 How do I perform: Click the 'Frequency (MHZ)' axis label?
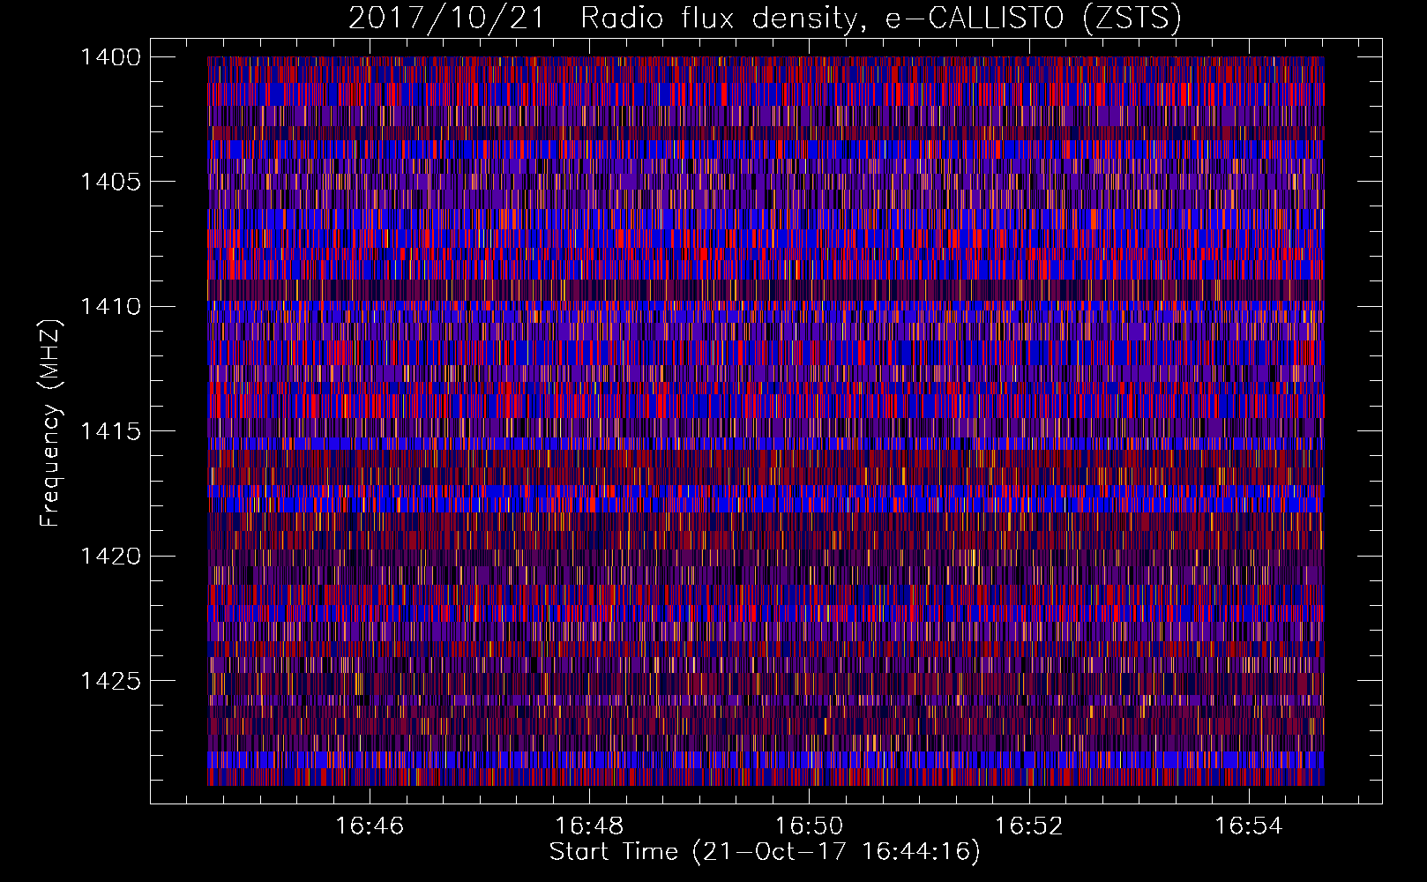[51, 423]
